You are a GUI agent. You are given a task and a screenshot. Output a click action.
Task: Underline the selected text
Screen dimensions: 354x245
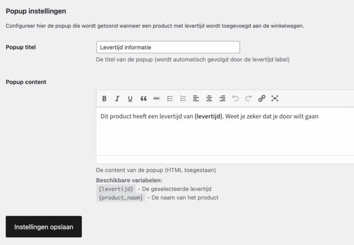130,99
